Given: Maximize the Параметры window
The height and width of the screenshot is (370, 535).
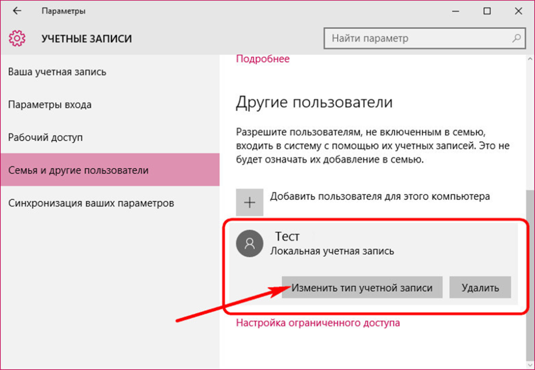Looking at the screenshot, I should coord(487,11).
